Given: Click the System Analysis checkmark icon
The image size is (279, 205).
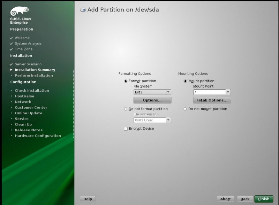Looking at the screenshot, I should tap(12, 44).
